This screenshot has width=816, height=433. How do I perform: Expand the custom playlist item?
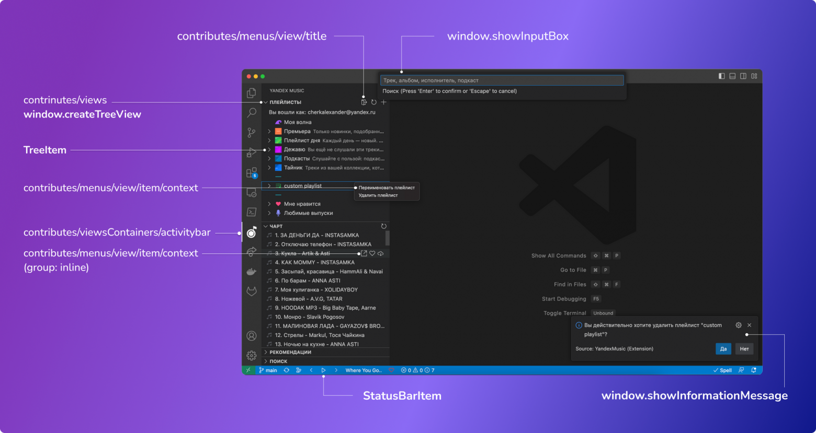click(x=269, y=186)
